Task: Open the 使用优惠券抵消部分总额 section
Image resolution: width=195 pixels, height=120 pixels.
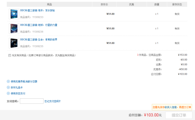Action: coord(24,82)
